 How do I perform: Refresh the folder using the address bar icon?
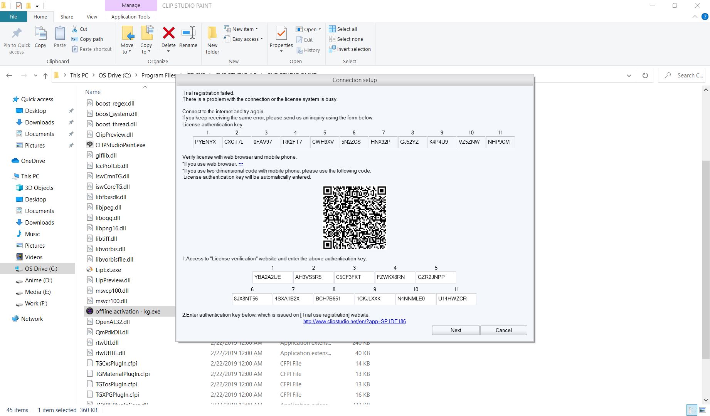[x=645, y=75]
